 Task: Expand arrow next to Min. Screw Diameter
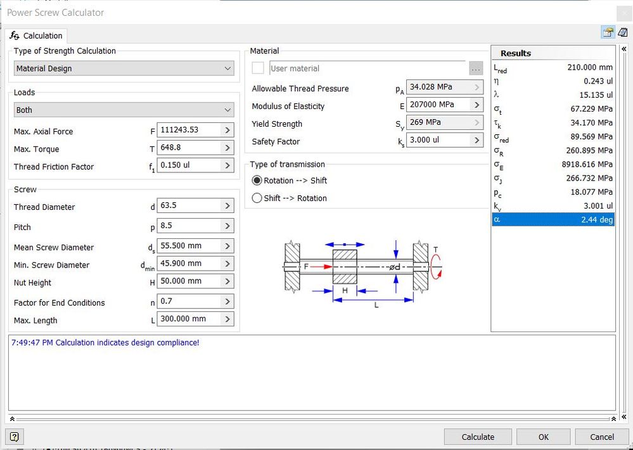227,264
